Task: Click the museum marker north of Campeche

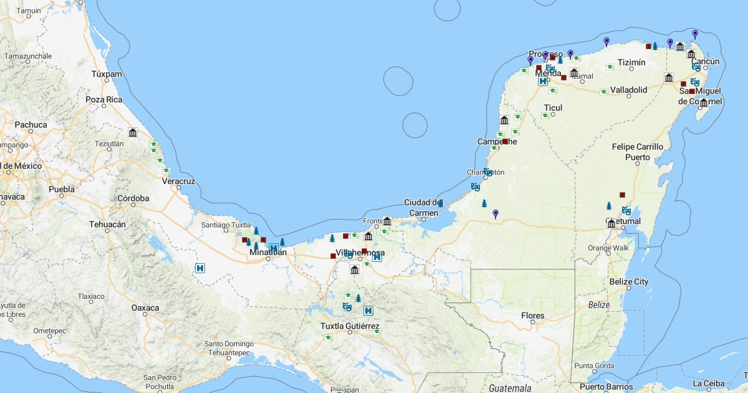Action: tap(504, 120)
